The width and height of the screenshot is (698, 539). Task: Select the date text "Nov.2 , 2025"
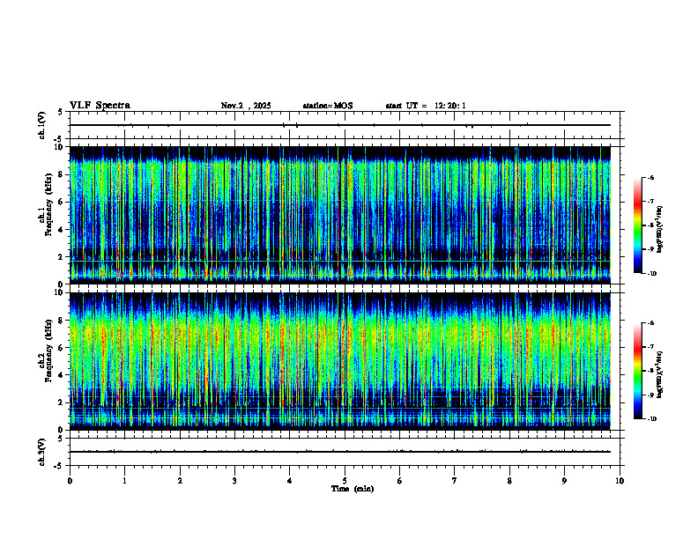[246, 106]
